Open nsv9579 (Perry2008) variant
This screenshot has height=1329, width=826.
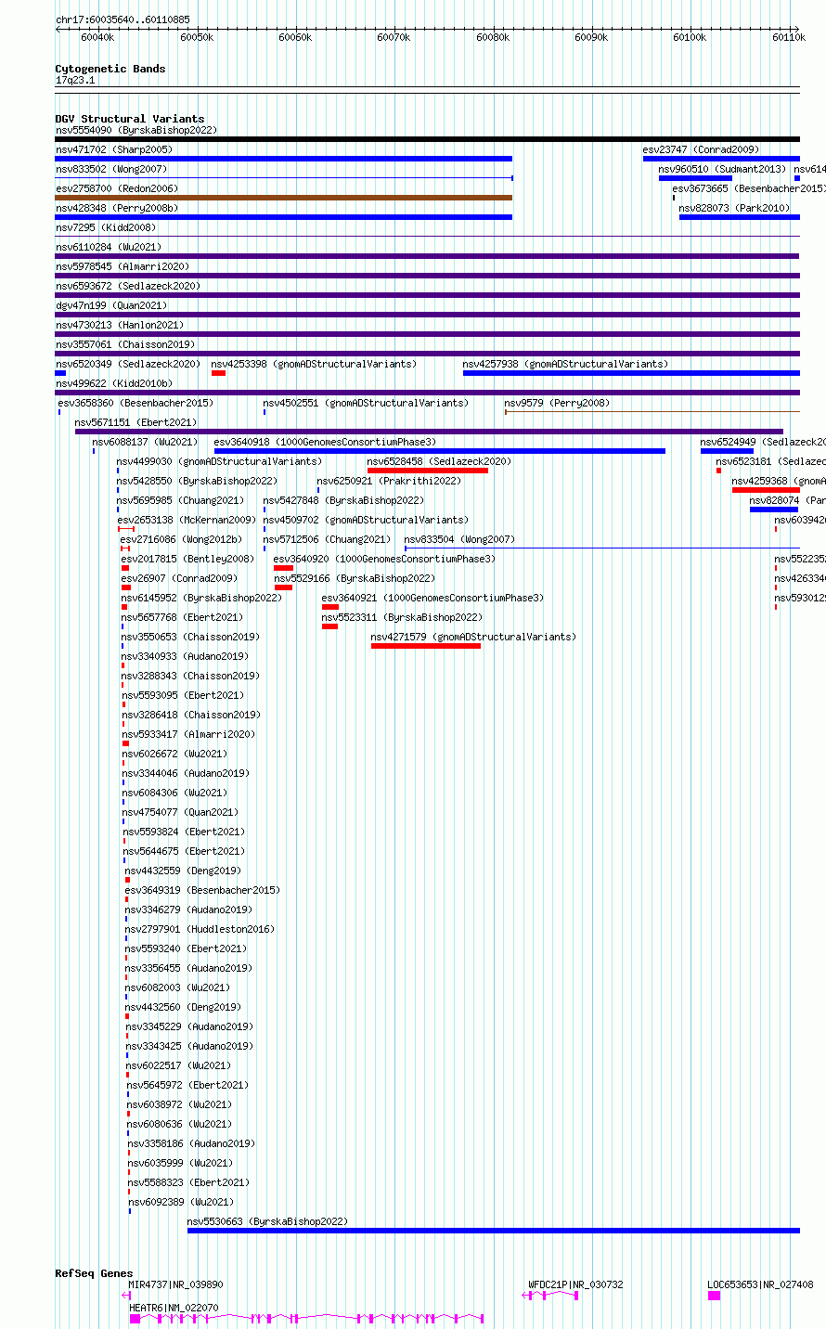pyautogui.click(x=557, y=403)
